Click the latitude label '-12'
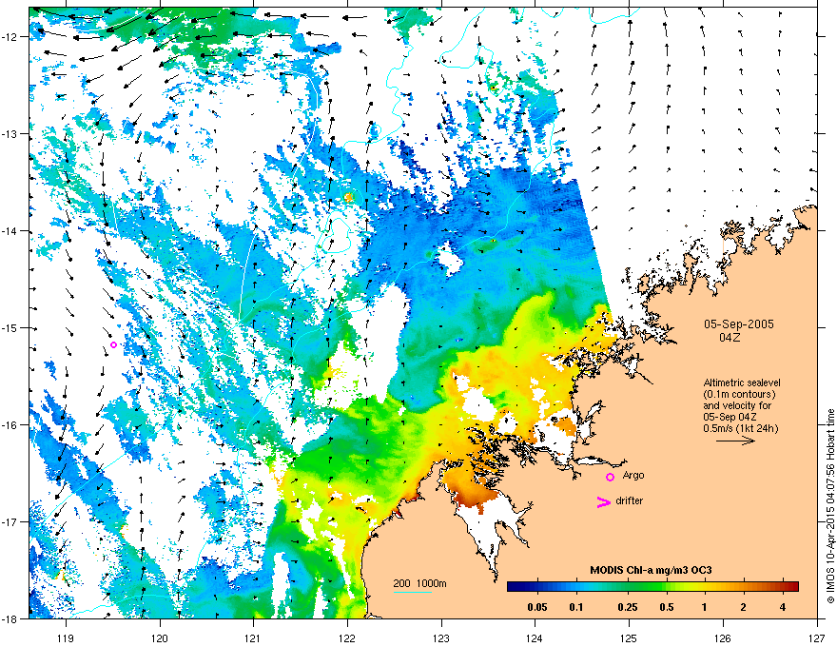This screenshot has width=837, height=647. click(x=10, y=36)
